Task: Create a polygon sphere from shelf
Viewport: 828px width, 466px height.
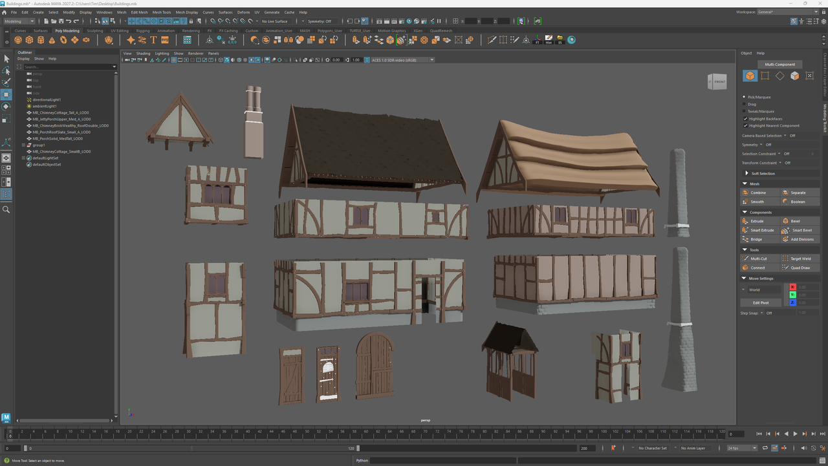Action: (18, 40)
